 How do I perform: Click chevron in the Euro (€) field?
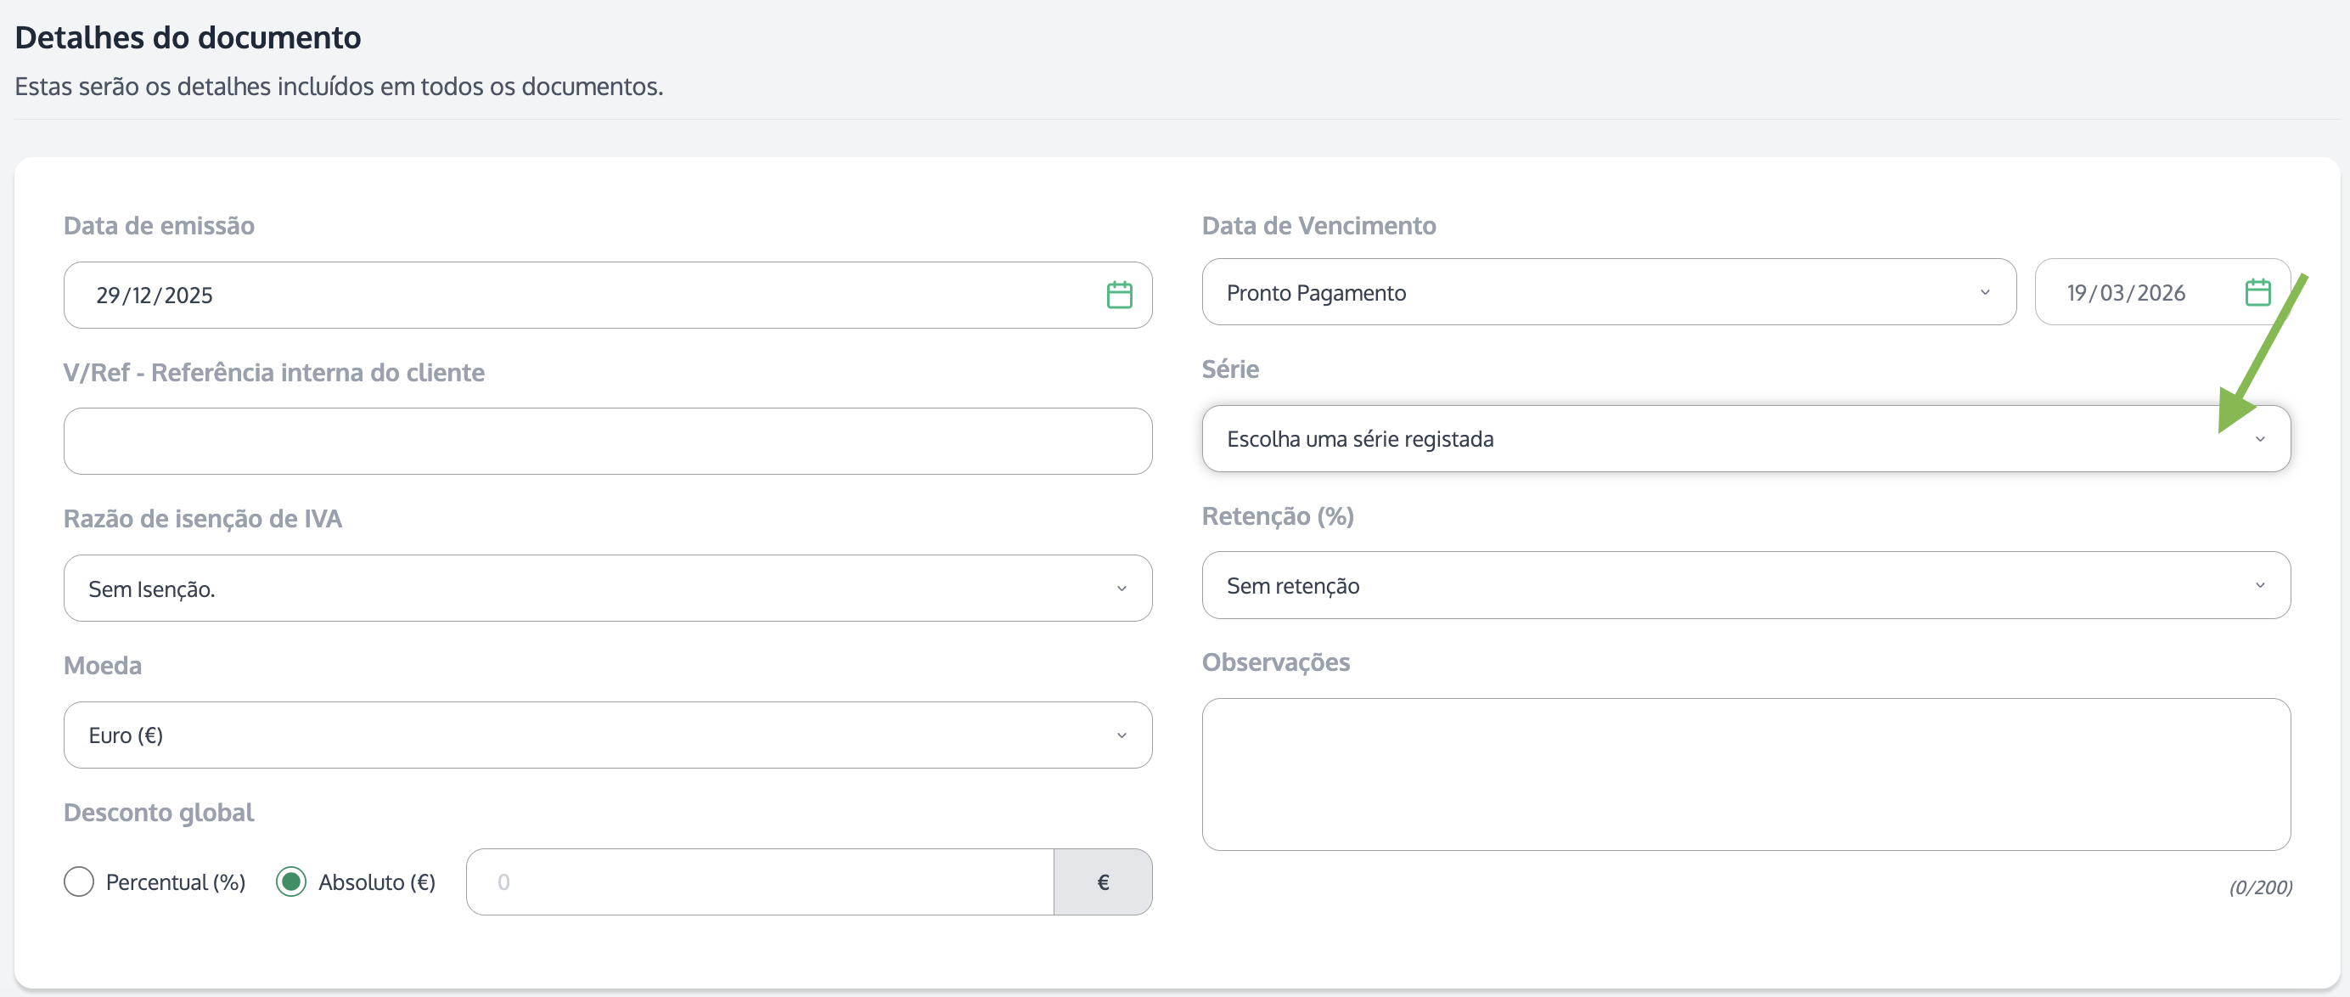(x=1122, y=735)
